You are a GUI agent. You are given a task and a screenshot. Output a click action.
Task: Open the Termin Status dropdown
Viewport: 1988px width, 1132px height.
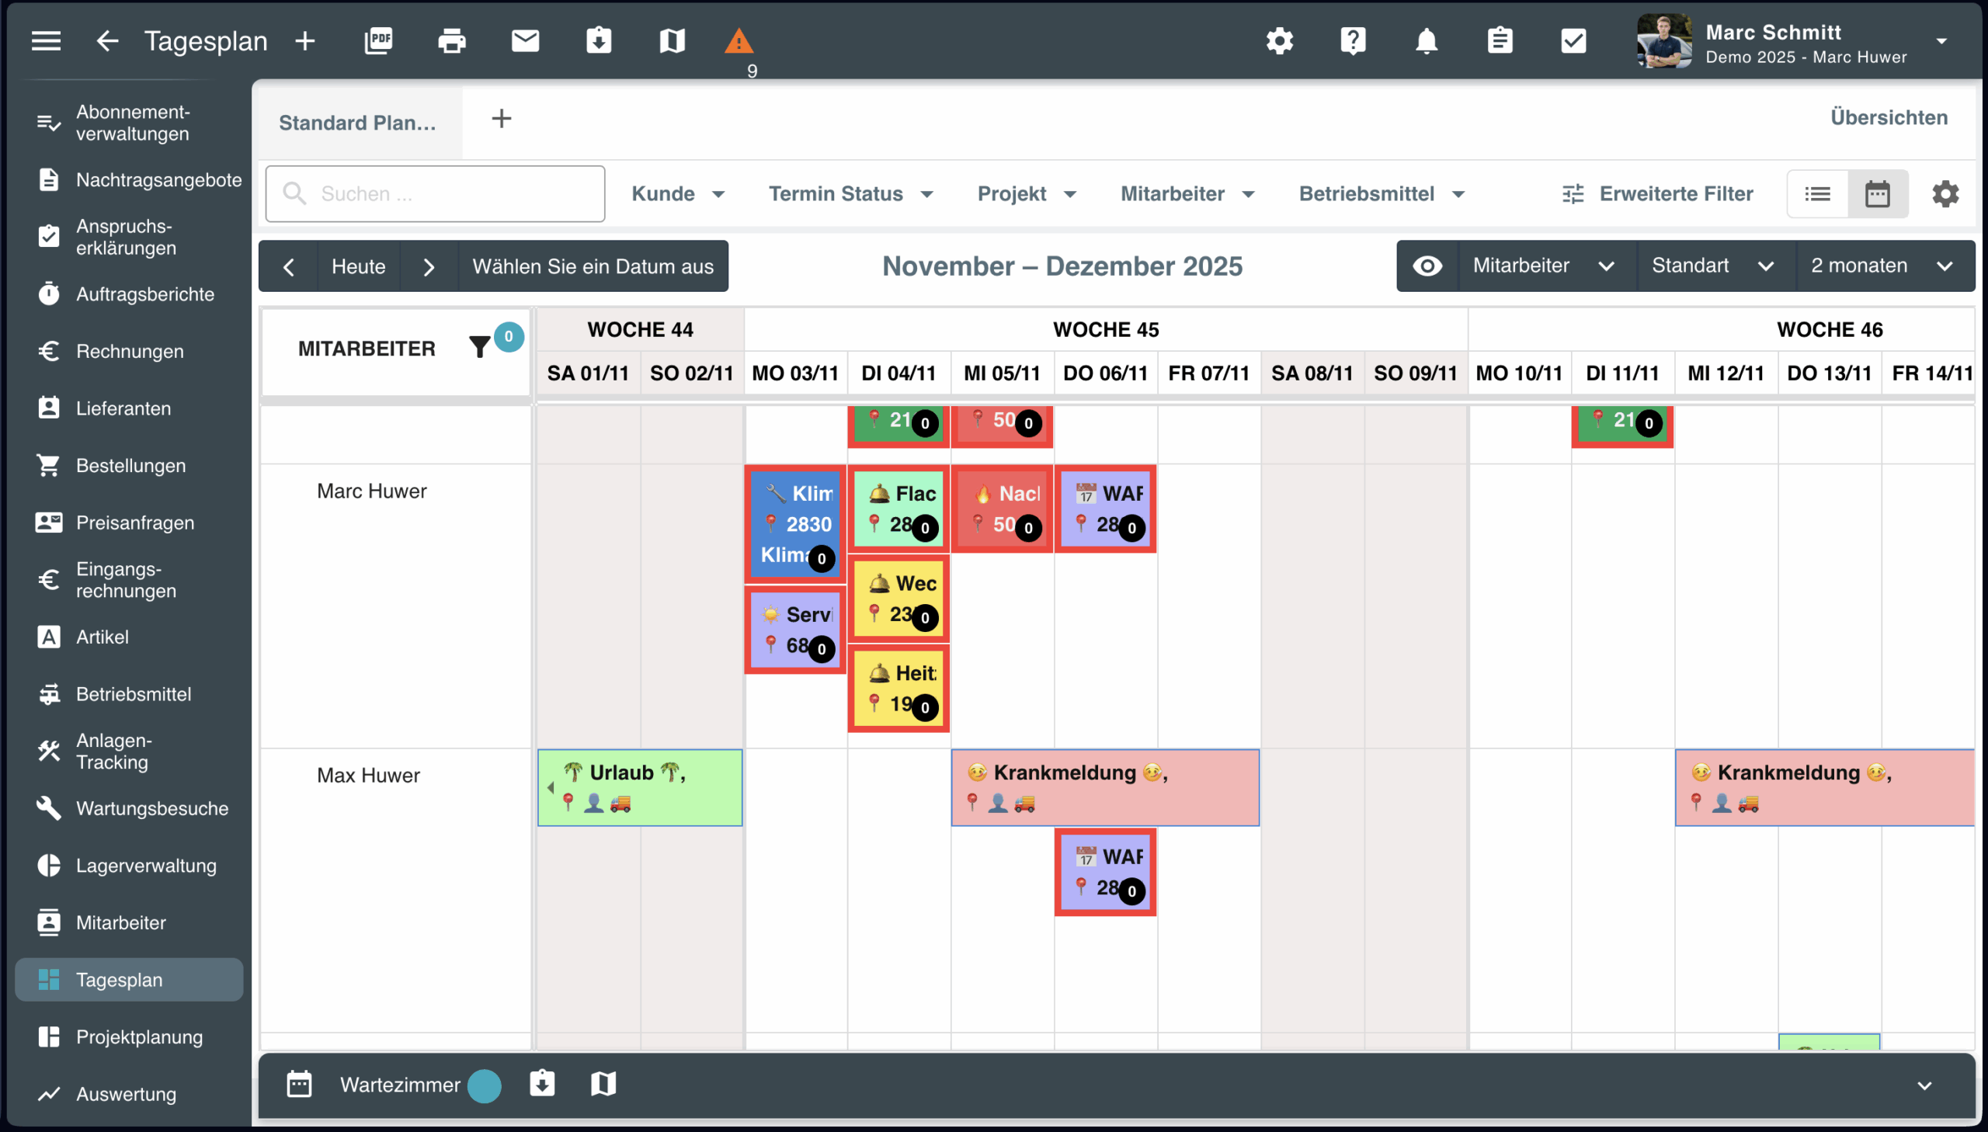click(x=850, y=193)
